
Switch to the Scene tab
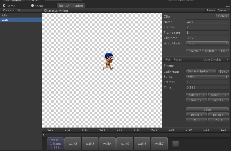tap(37, 6)
